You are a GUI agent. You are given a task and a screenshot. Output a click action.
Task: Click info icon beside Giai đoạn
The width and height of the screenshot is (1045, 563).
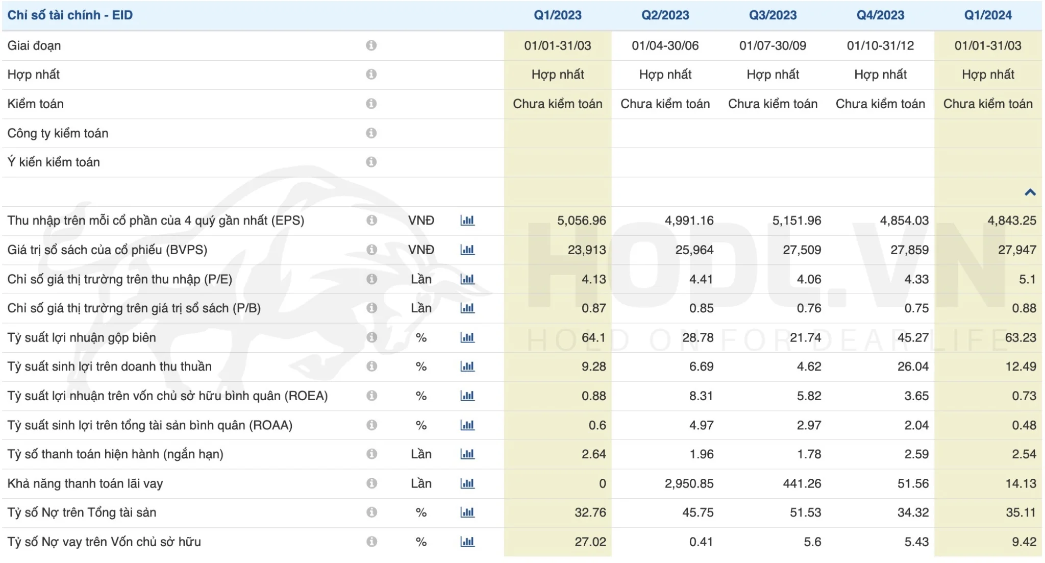coord(371,45)
